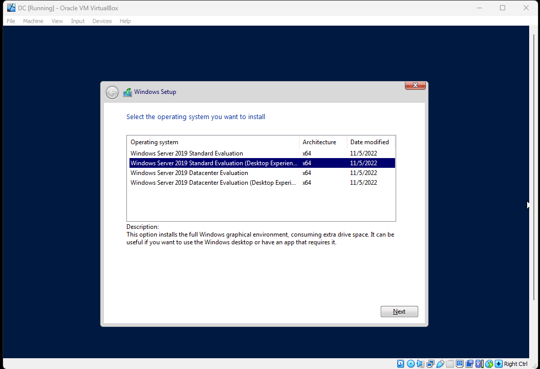
Task: Click the Windows Setup back arrow
Action: coord(113,92)
